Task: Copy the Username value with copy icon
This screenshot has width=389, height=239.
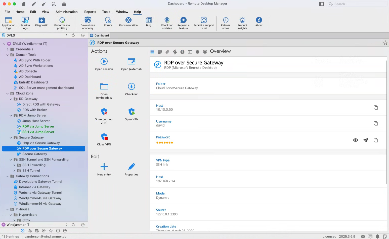Action: coord(375,123)
